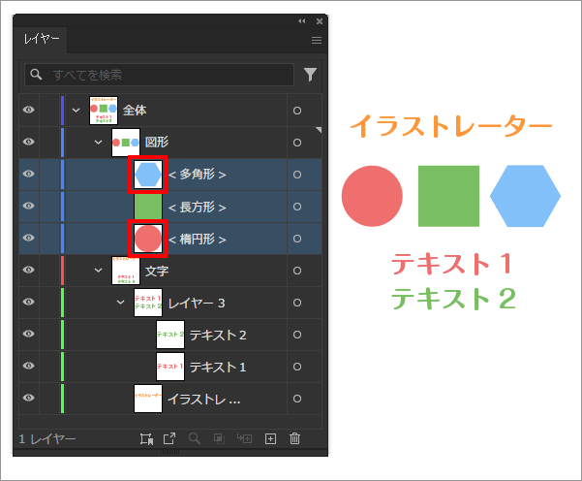This screenshot has width=582, height=481.
Task: Click the orange イラストレーター text on canvas
Action: pyautogui.click(x=451, y=126)
